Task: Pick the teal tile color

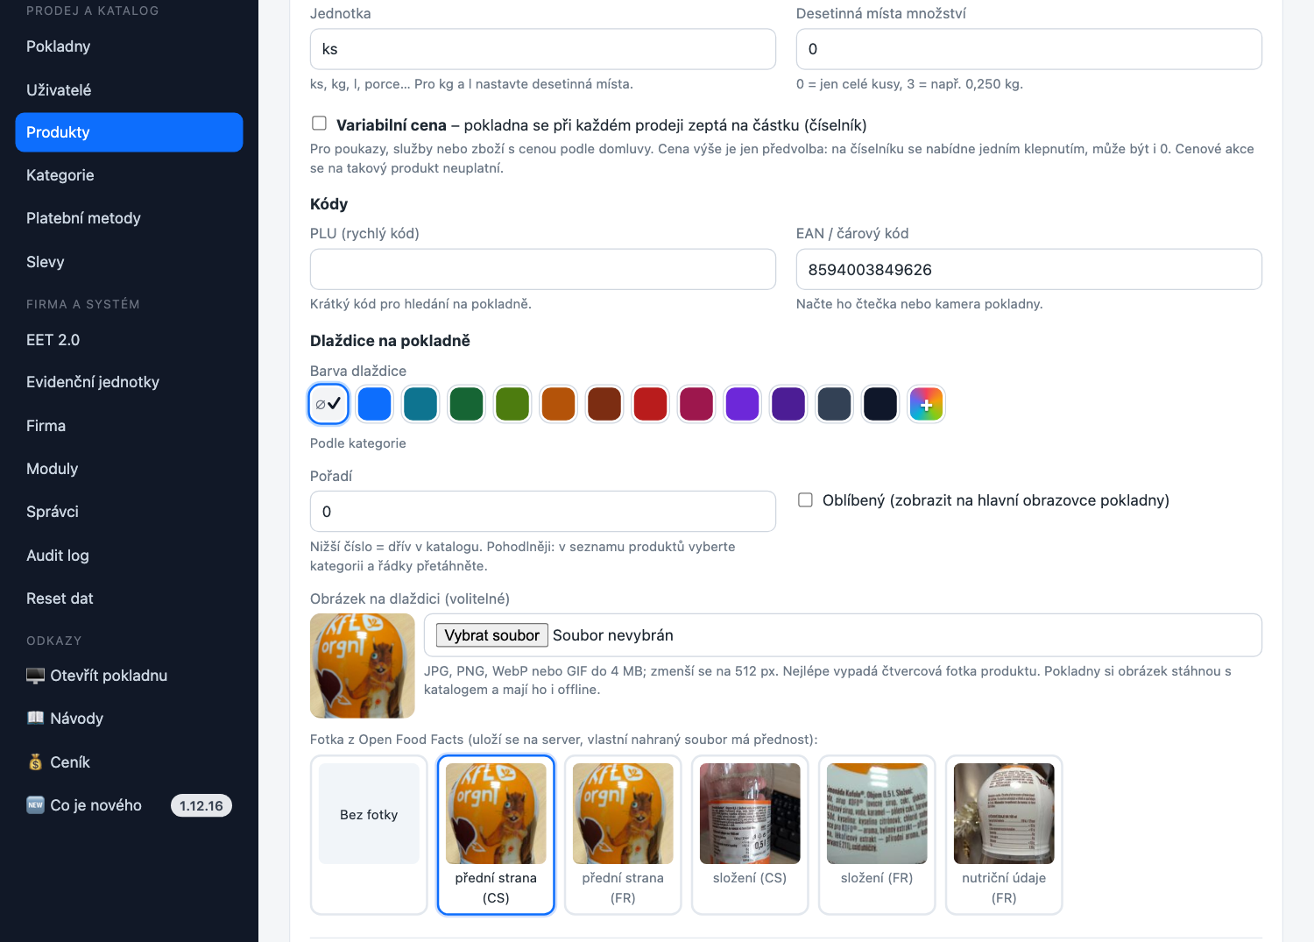Action: click(420, 404)
